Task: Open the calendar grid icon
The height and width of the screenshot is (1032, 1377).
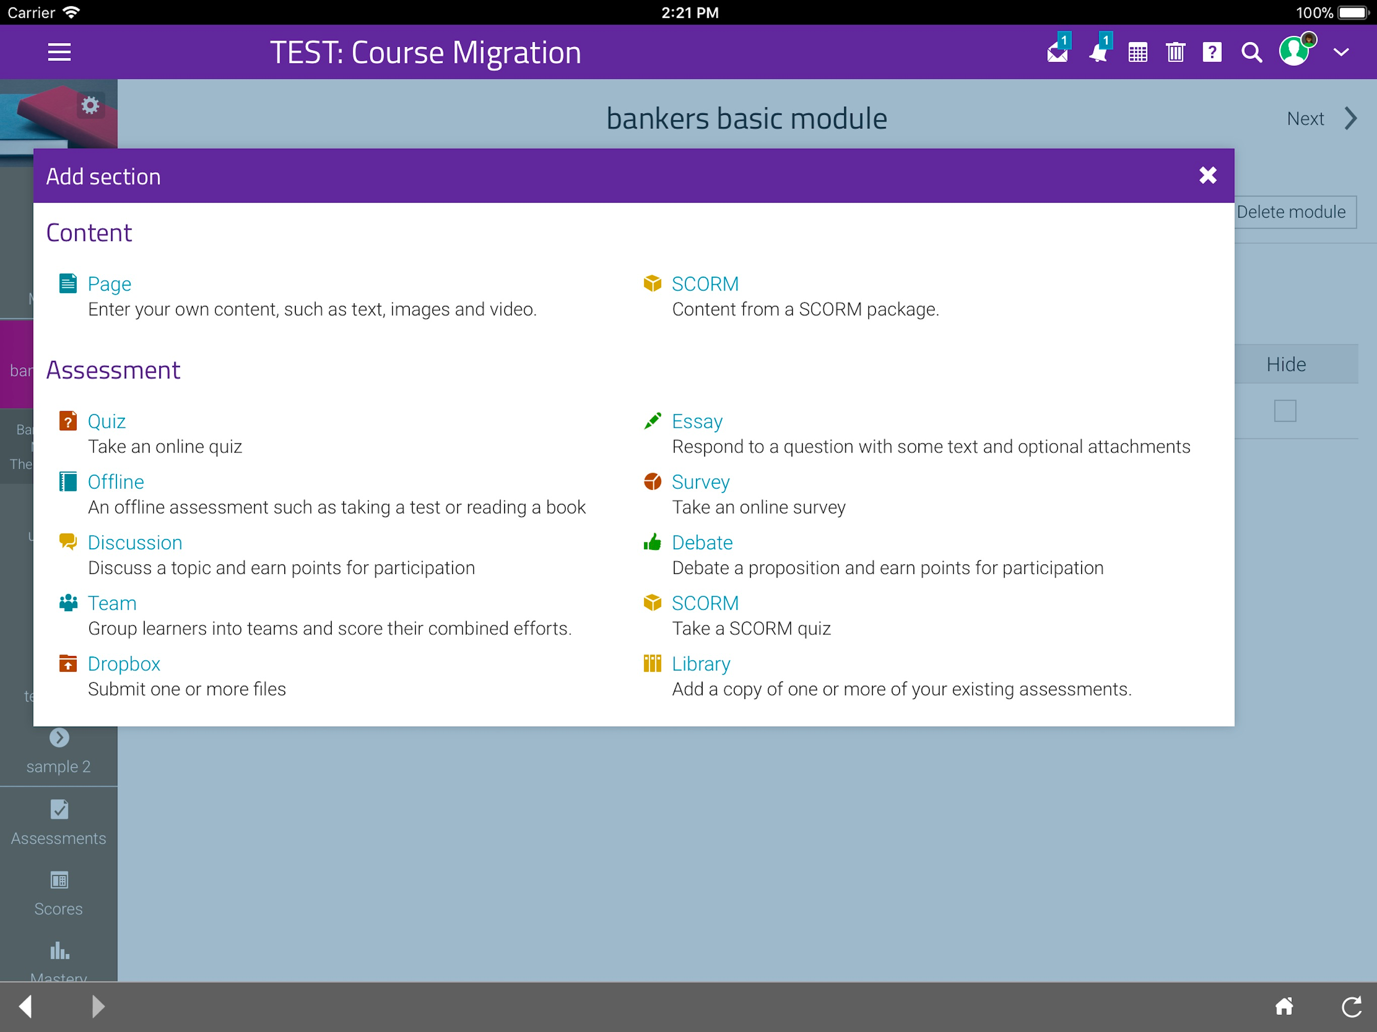Action: pyautogui.click(x=1137, y=53)
